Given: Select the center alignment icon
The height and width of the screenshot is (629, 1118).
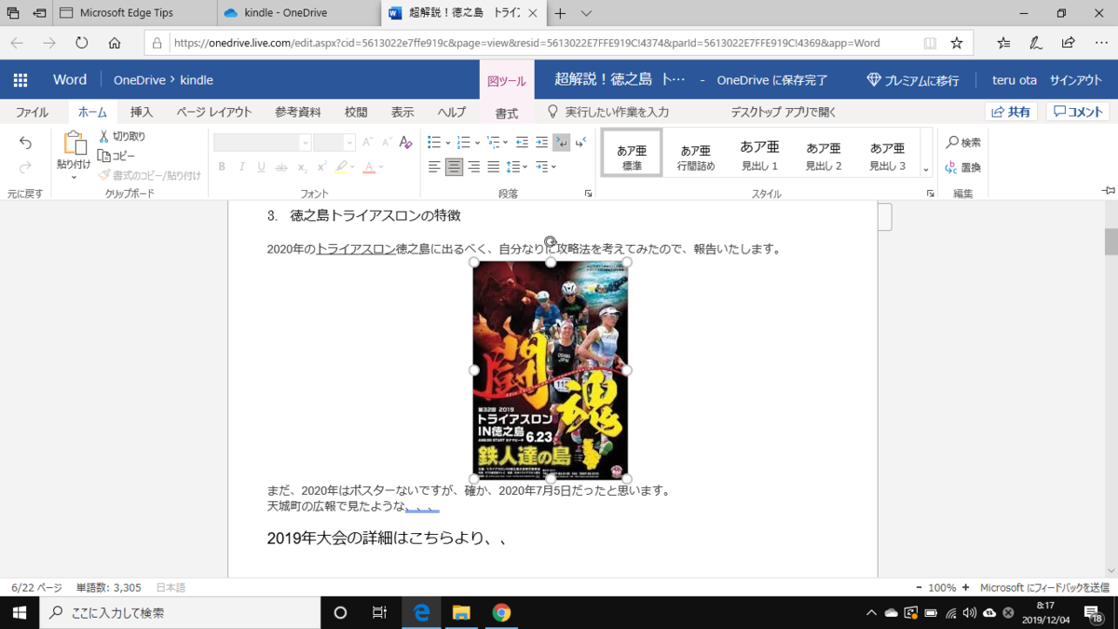Looking at the screenshot, I should (x=454, y=166).
